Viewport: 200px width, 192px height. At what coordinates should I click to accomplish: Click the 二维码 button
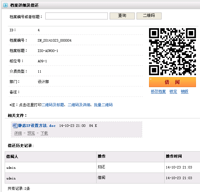pos(149,16)
